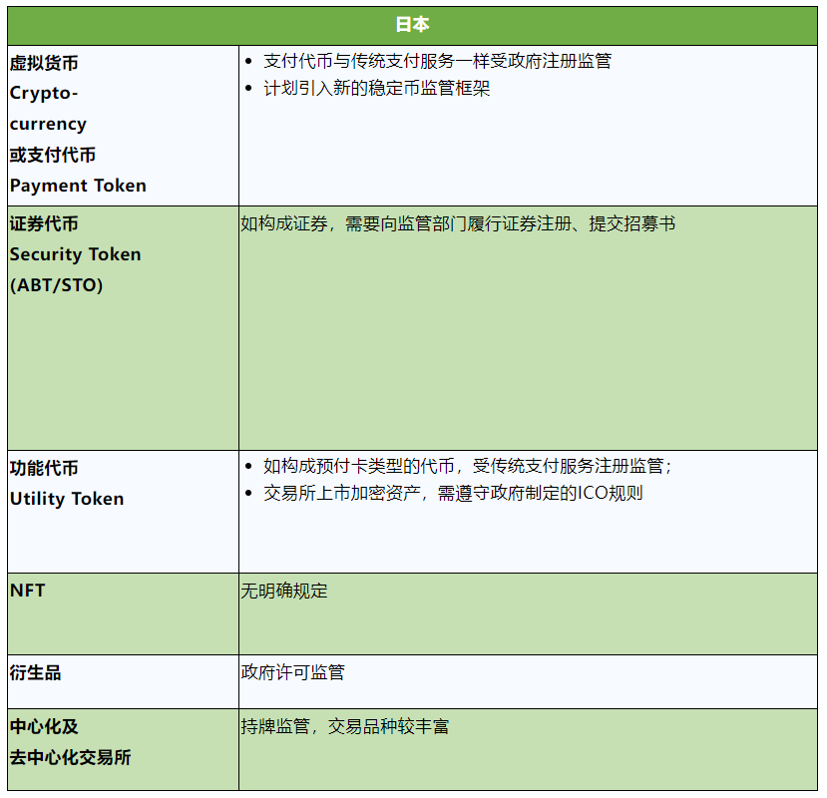Click the 日本 table header
The image size is (827, 798).
(412, 25)
